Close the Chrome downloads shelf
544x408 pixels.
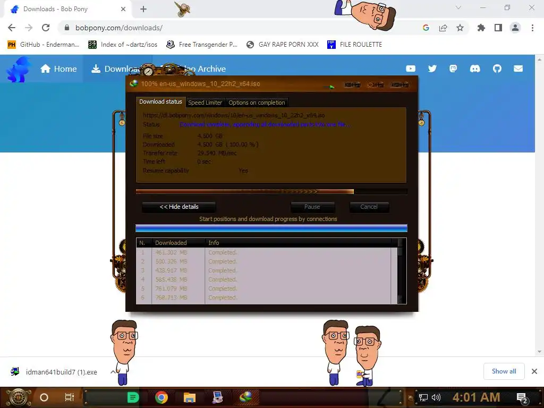coord(534,371)
